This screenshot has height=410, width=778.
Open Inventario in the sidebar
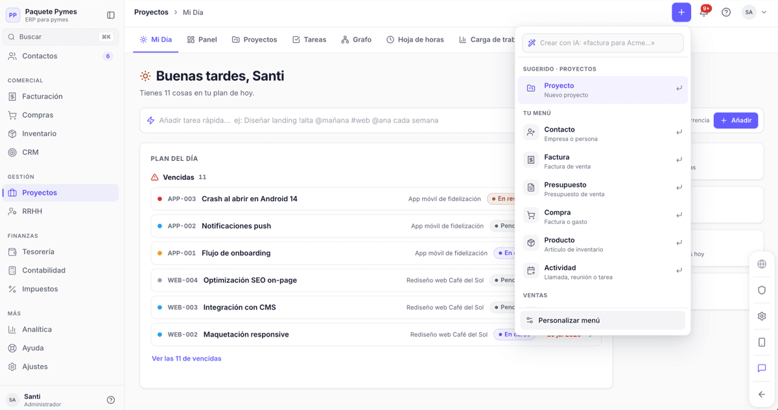[x=62, y=134]
